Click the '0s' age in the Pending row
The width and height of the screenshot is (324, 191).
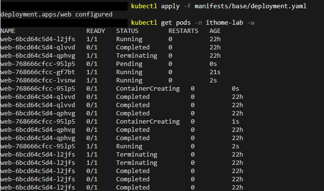point(213,64)
